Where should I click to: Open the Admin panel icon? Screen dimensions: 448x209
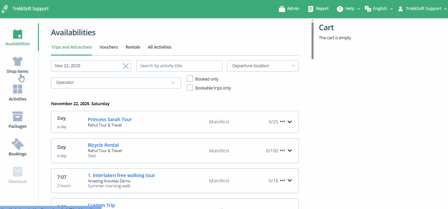[x=282, y=8]
